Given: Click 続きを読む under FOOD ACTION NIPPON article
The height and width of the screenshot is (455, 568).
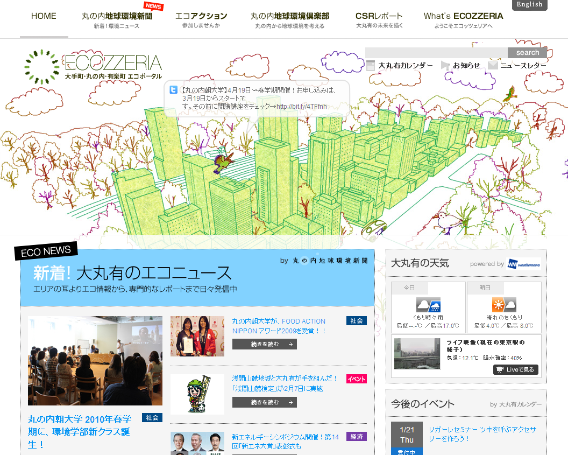Looking at the screenshot, I should click(x=264, y=344).
